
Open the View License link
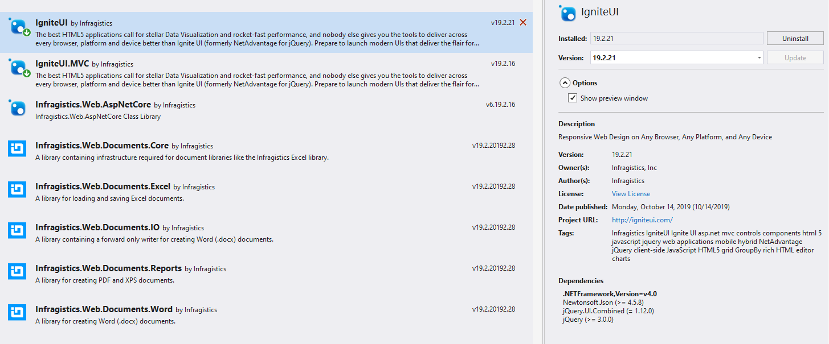pos(631,194)
